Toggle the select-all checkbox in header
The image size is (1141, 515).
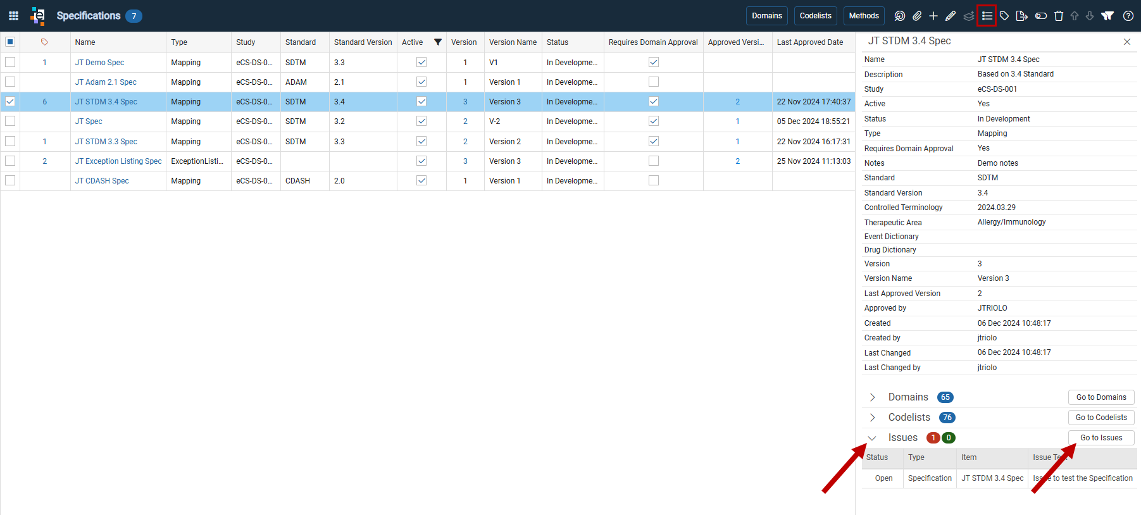[x=10, y=42]
